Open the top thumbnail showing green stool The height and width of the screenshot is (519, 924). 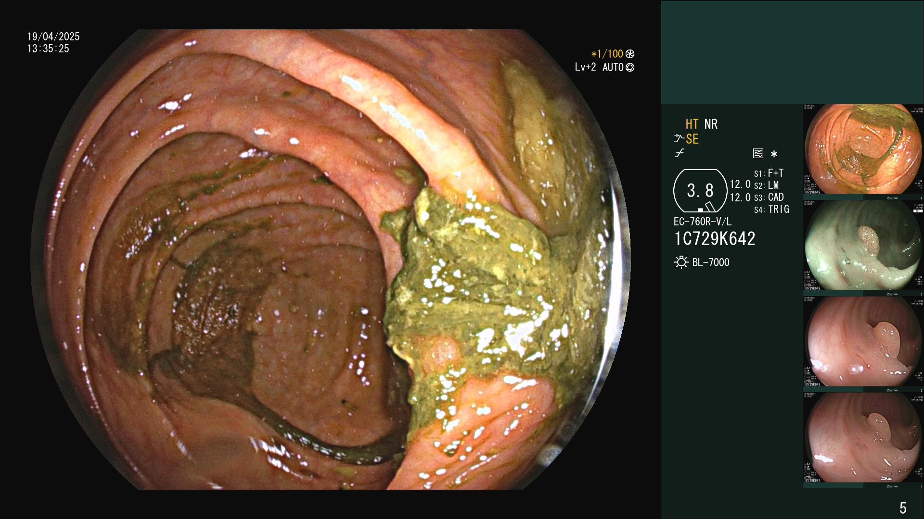(863, 149)
